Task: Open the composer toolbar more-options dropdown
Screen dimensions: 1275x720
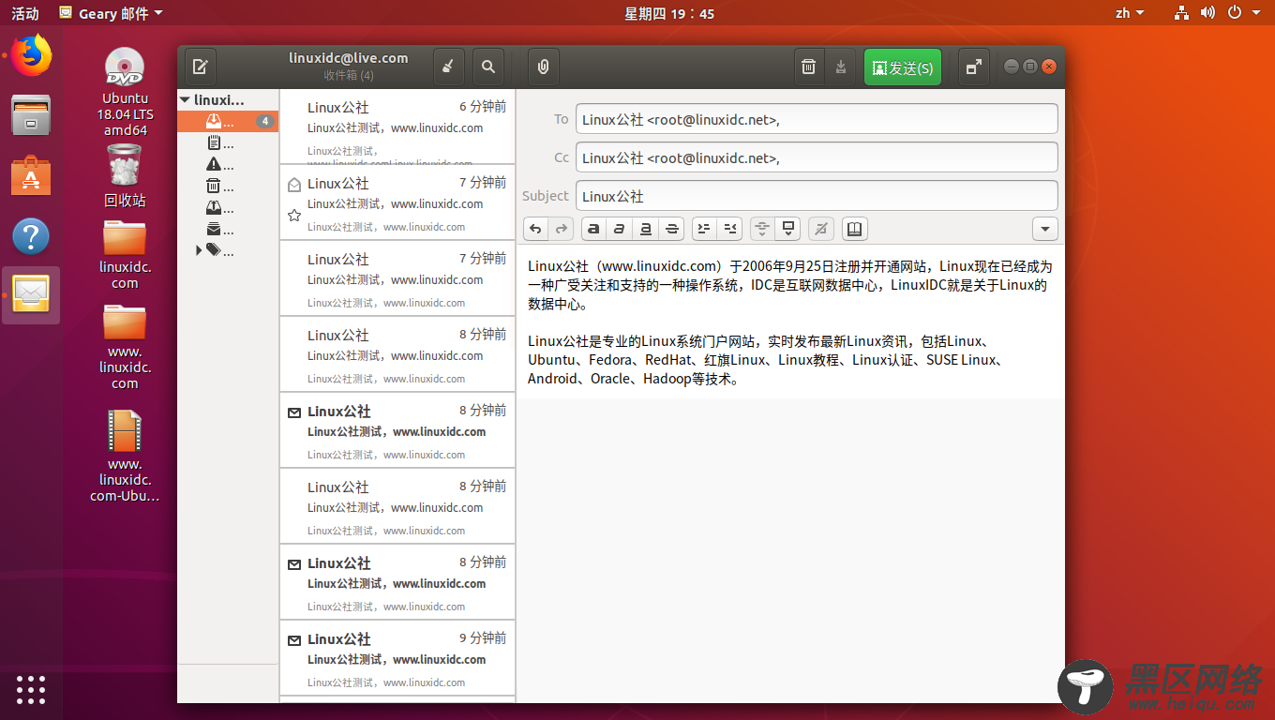Action: point(1045,229)
